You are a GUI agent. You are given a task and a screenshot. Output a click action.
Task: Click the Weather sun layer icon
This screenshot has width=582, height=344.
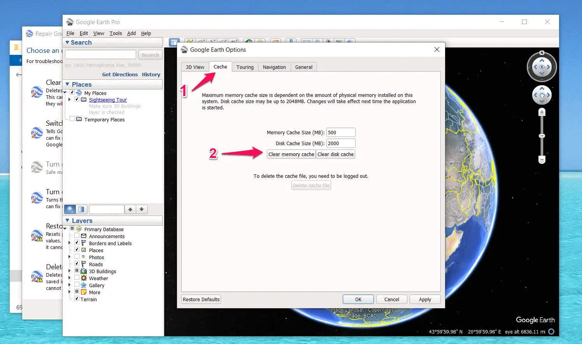coord(84,278)
